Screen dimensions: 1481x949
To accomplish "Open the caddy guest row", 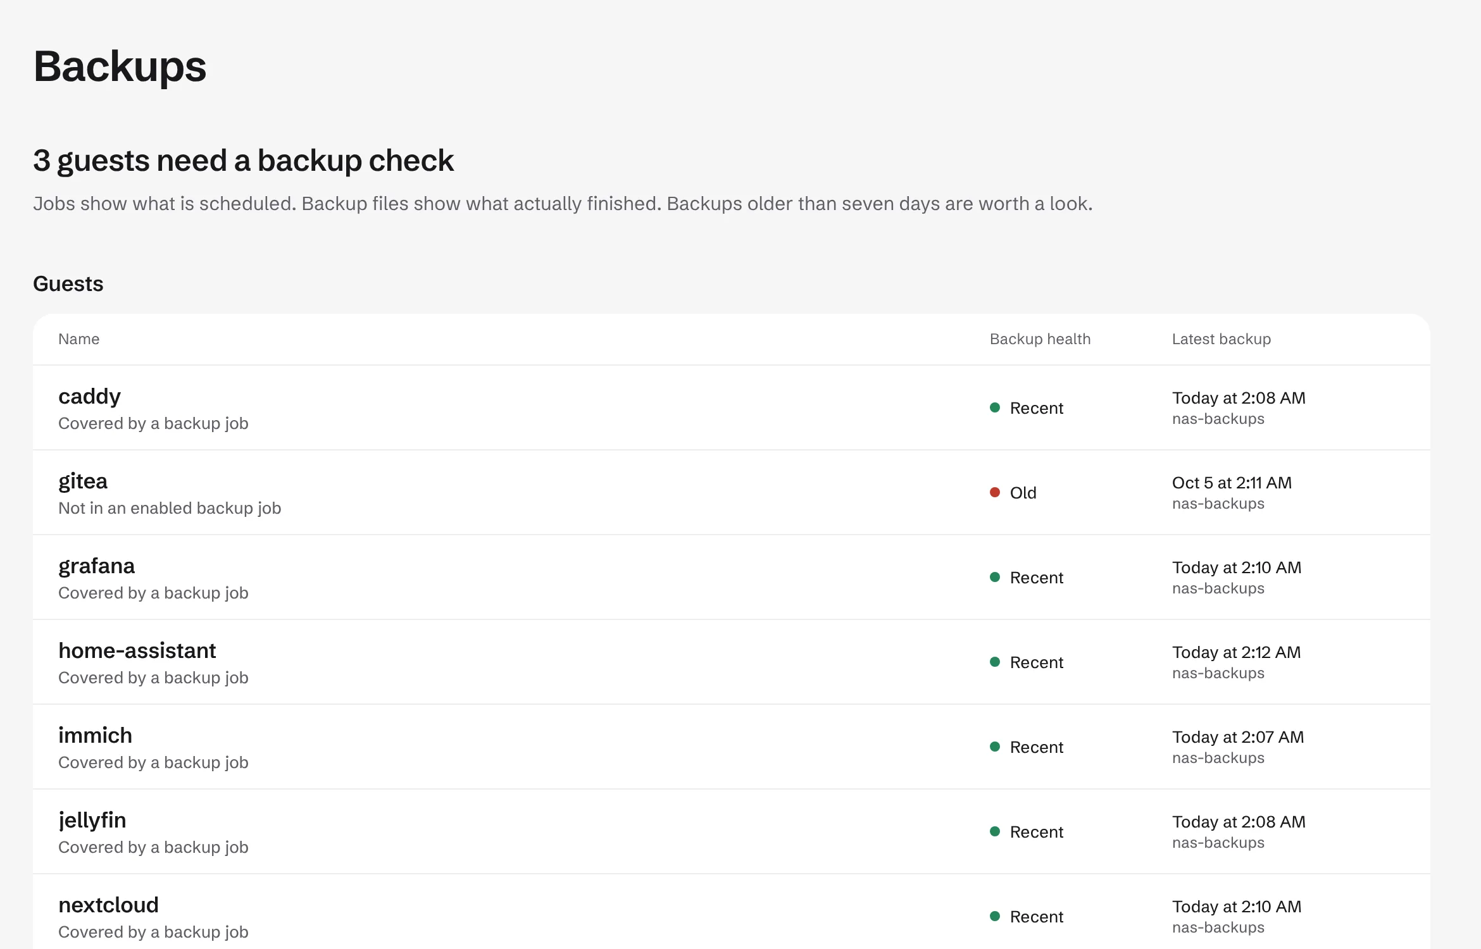I will click(732, 408).
